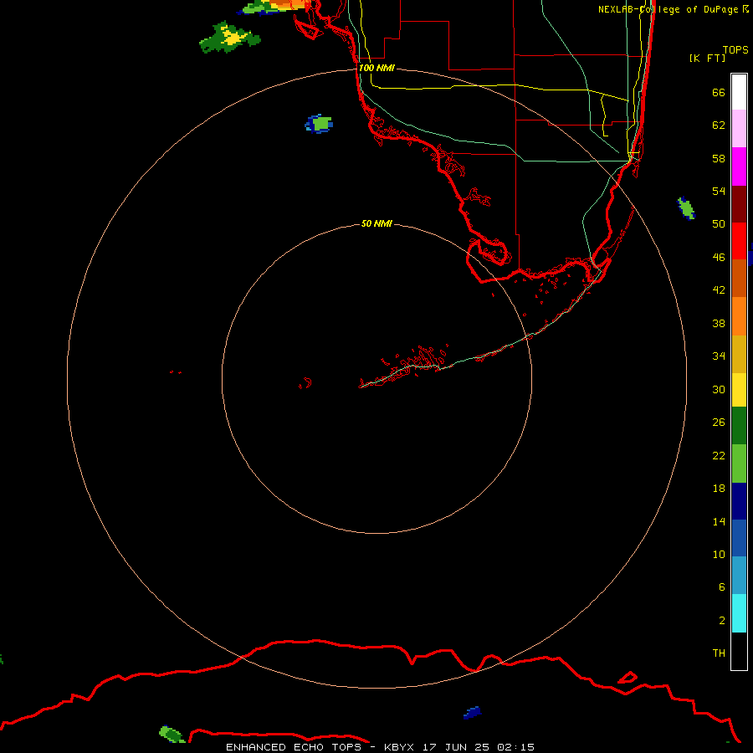Click the 54 legend value
The height and width of the screenshot is (753, 753).
pos(719,191)
